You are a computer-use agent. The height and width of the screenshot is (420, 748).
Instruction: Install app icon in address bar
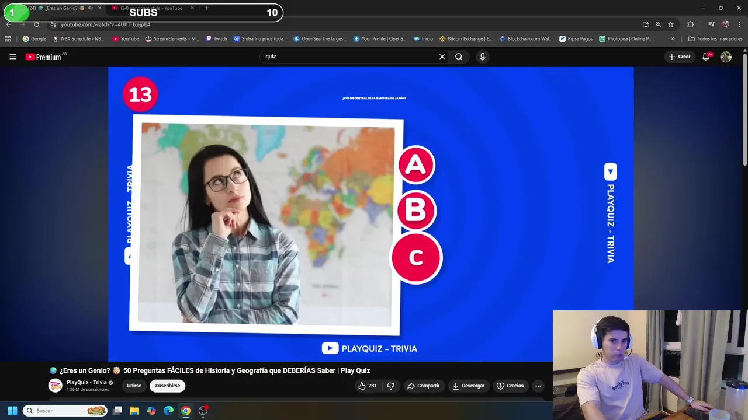645,24
